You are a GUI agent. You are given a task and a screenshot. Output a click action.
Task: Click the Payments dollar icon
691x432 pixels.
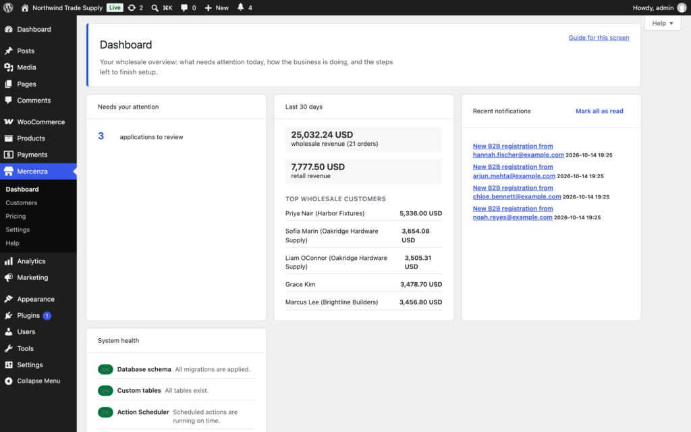point(8,155)
